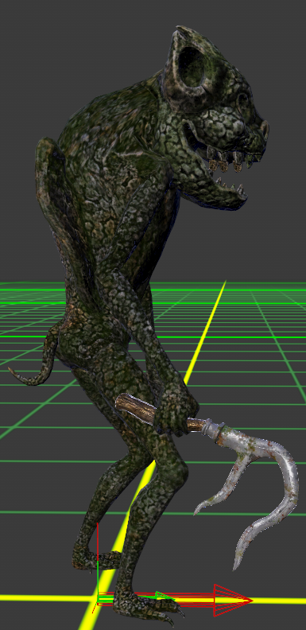The height and width of the screenshot is (630, 306).
Task: Select the vertical red axis line of the gizmo
Action: click(98, 558)
